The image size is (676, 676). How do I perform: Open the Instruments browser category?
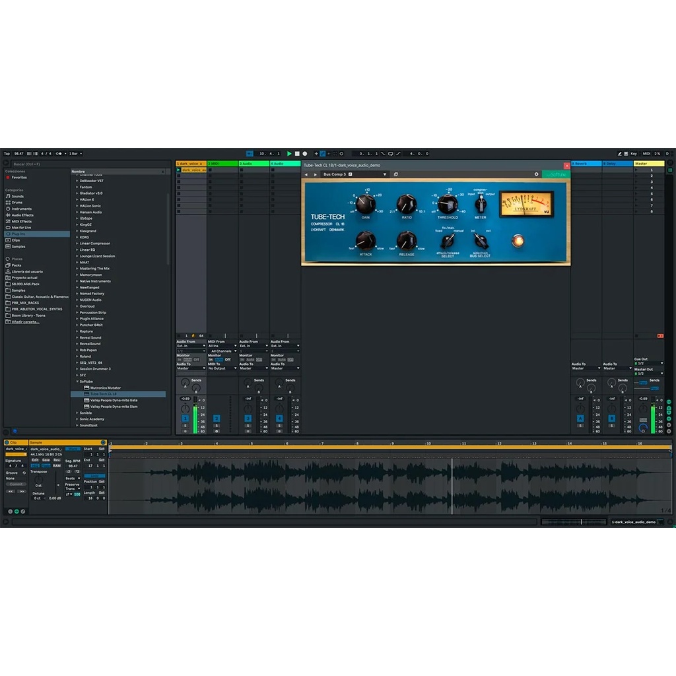click(x=21, y=209)
